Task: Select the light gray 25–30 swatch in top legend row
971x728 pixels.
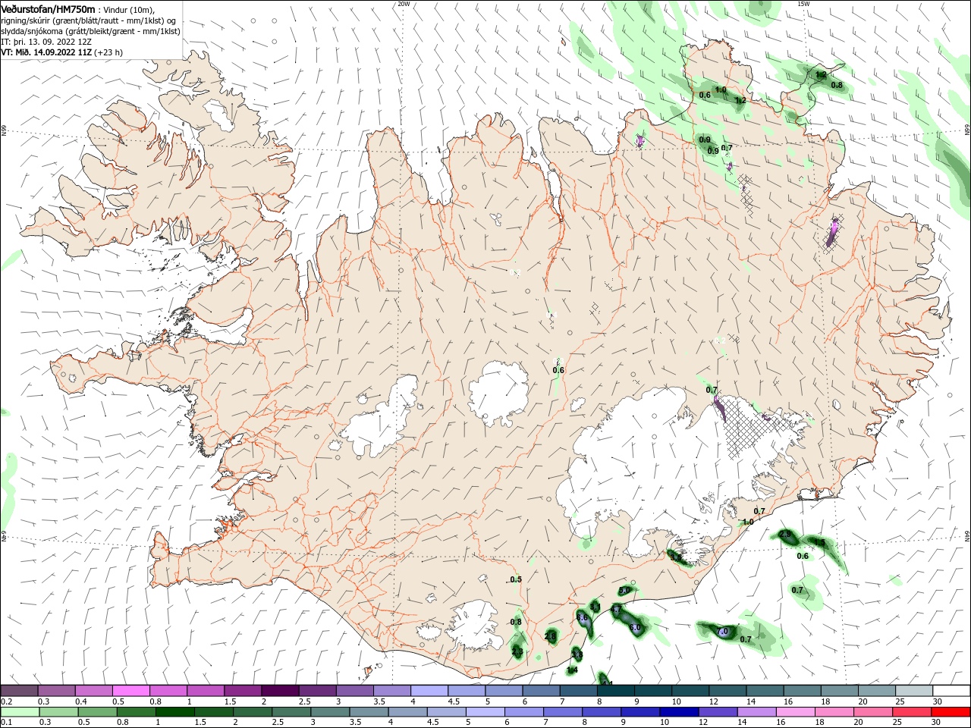Action: point(915,691)
